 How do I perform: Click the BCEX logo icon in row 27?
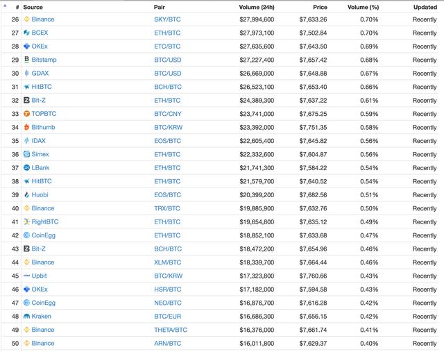pos(26,33)
